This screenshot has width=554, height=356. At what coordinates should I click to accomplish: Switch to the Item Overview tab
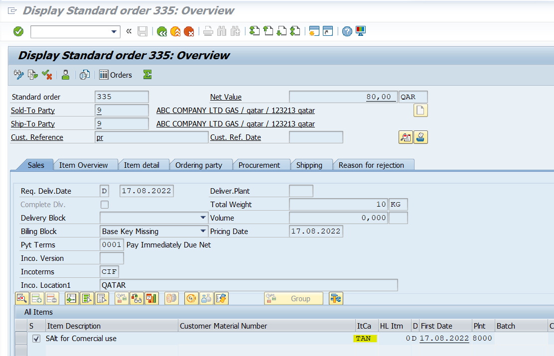83,165
